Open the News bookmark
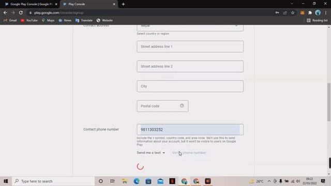The image size is (331, 186). point(65,21)
